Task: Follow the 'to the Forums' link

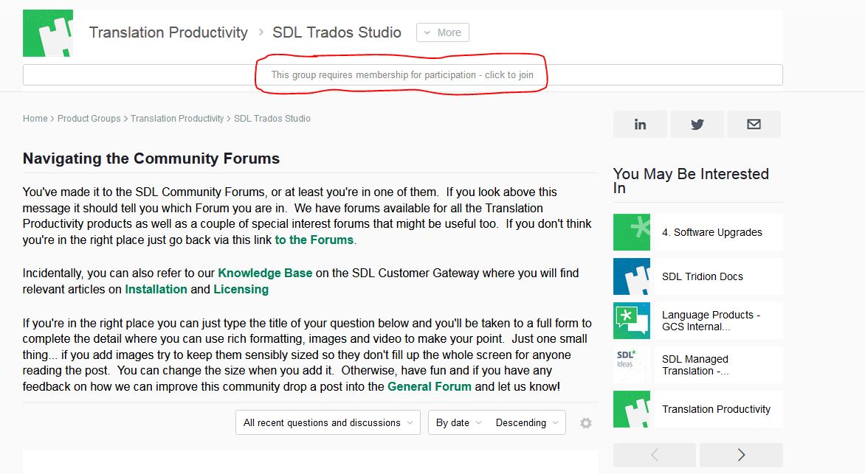Action: click(x=314, y=240)
